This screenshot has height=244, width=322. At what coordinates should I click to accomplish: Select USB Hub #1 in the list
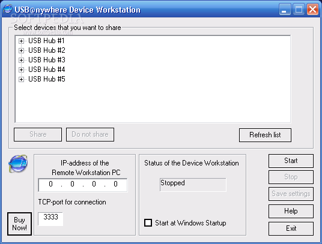pos(46,41)
